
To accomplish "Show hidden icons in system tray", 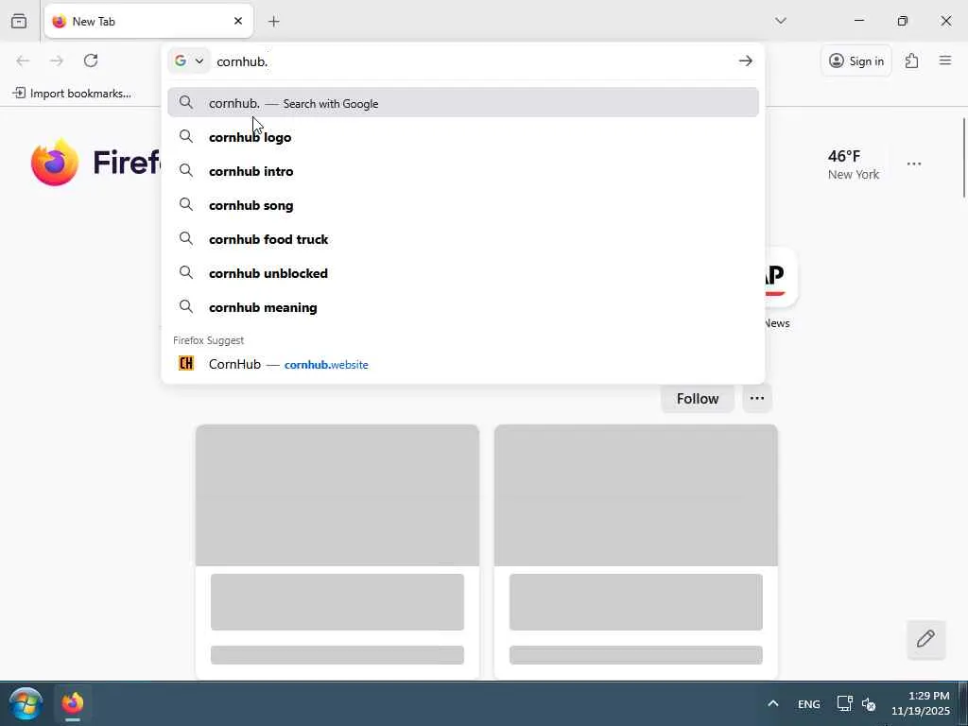I will pyautogui.click(x=773, y=703).
